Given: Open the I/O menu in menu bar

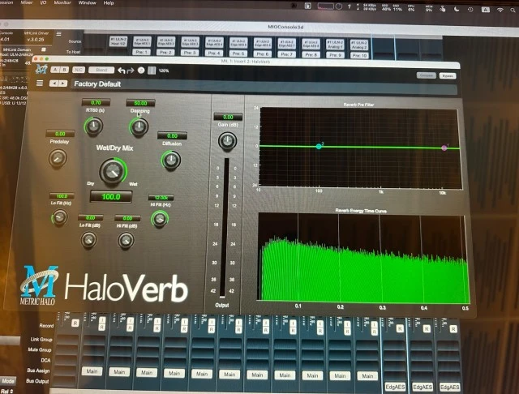Looking at the screenshot, I should click(43, 2).
